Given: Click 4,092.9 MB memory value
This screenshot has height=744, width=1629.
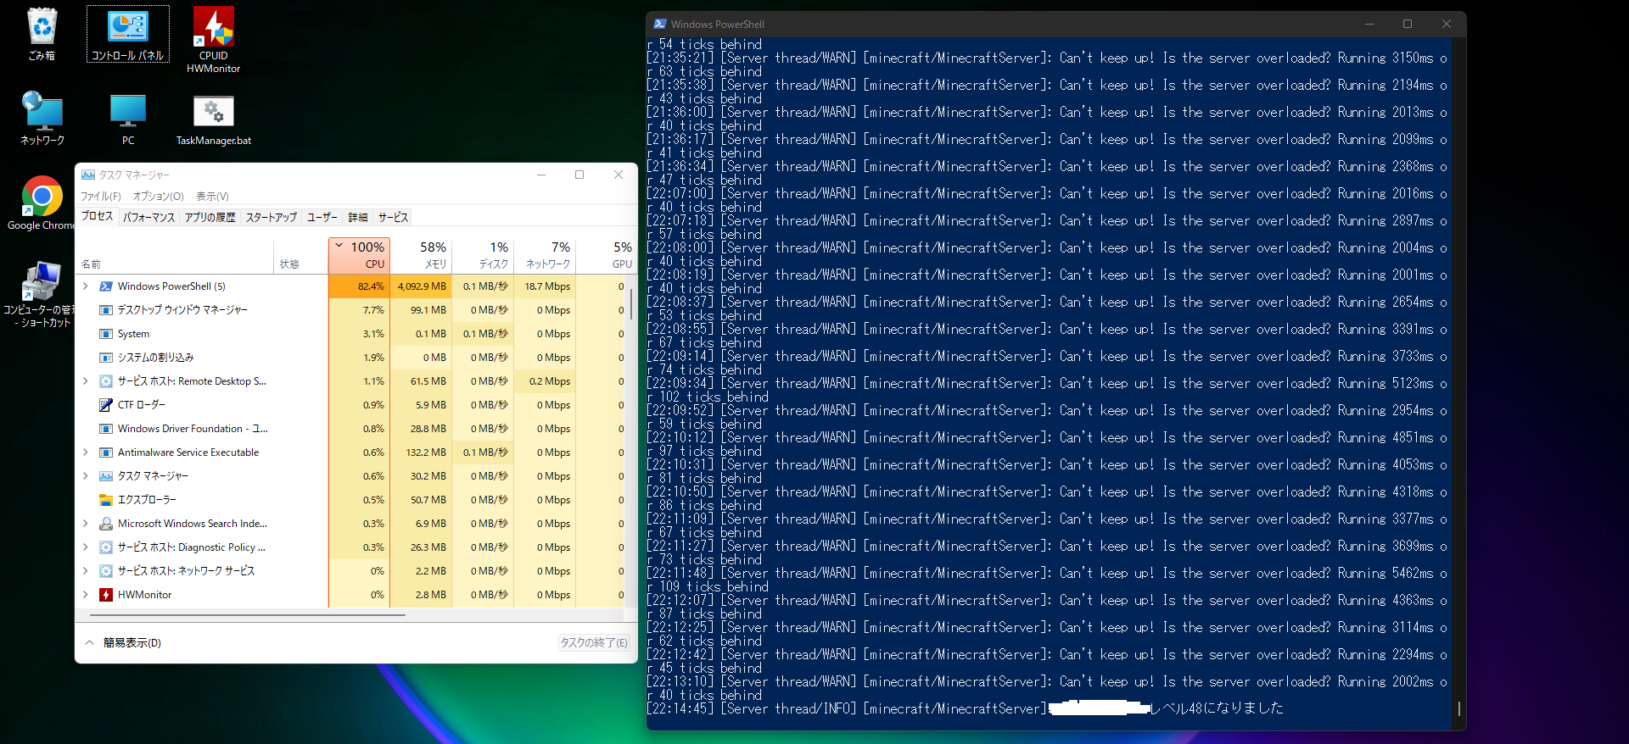Looking at the screenshot, I should (421, 286).
